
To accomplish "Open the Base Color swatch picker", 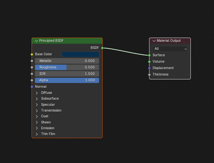I will (80, 54).
